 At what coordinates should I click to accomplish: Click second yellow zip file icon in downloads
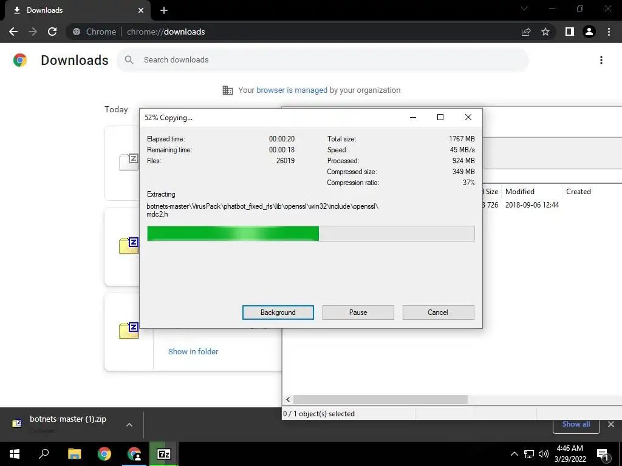[129, 246]
